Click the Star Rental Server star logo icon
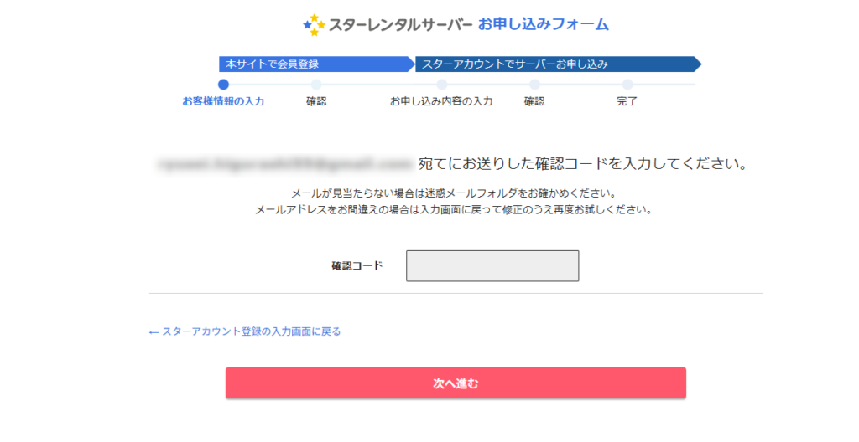The height and width of the screenshot is (442, 859). [x=315, y=24]
